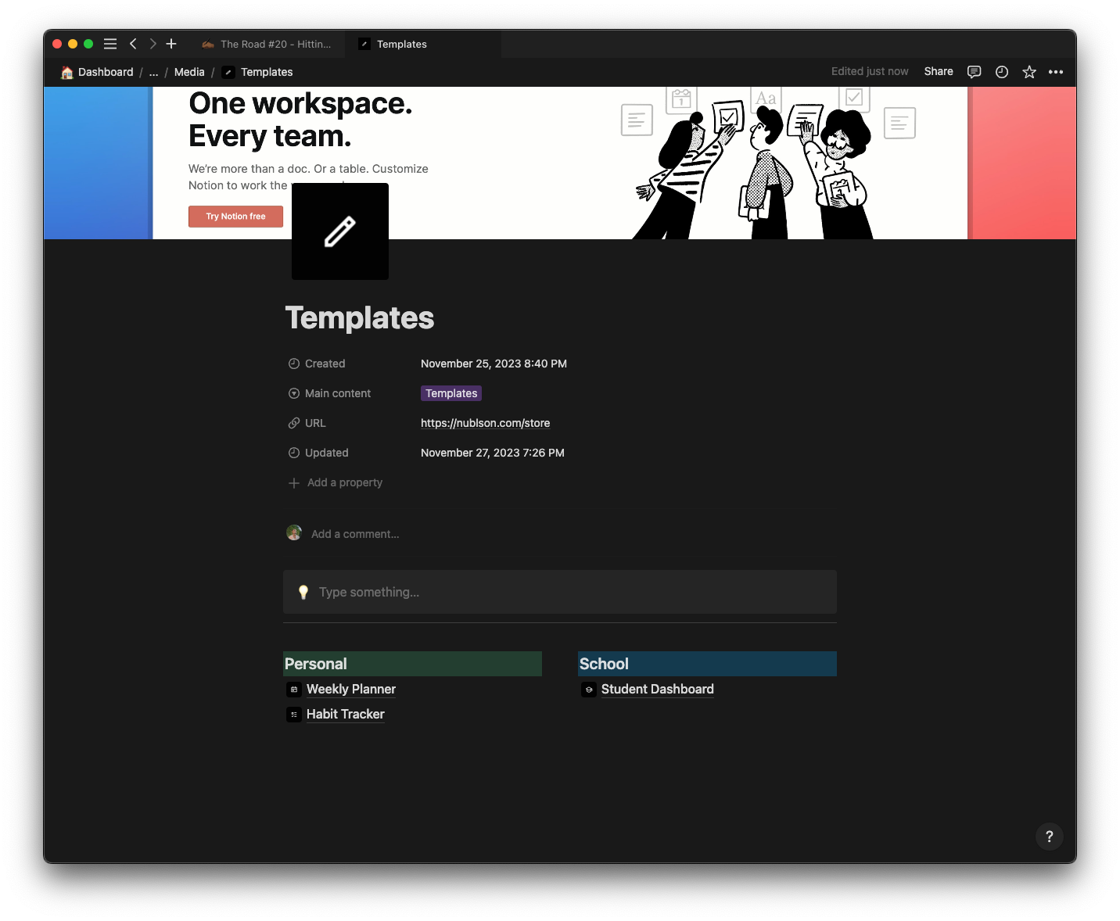Click the user avatar next to comment
Viewport: 1120px width, 921px height.
[x=294, y=533]
